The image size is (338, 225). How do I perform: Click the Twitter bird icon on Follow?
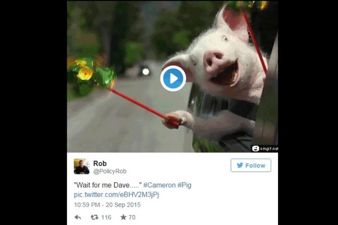pyautogui.click(x=240, y=165)
